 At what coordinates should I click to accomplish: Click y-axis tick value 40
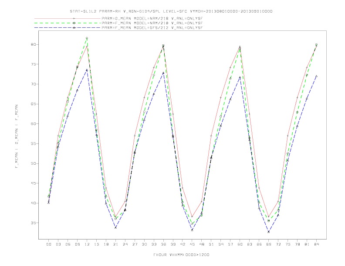(33, 203)
